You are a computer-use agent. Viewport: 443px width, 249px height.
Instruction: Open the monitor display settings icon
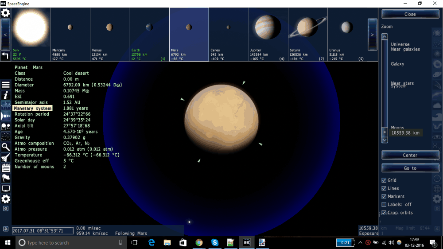point(6,188)
